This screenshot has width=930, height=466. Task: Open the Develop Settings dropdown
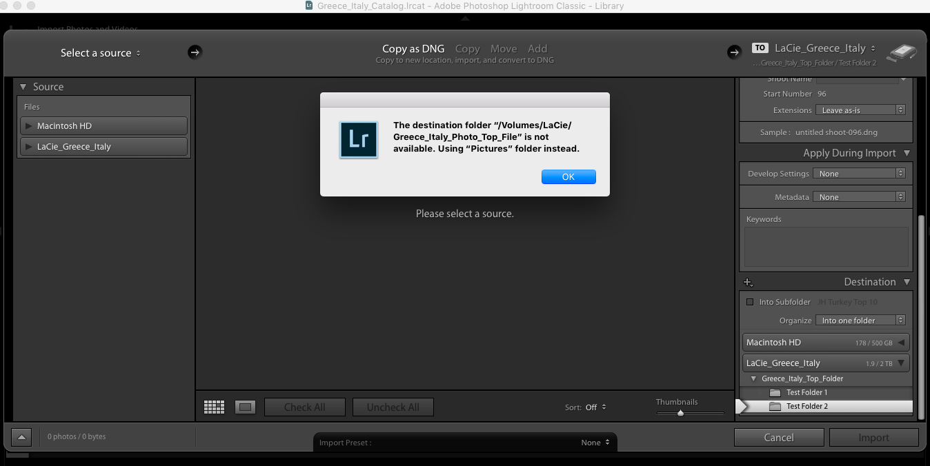[859, 174]
